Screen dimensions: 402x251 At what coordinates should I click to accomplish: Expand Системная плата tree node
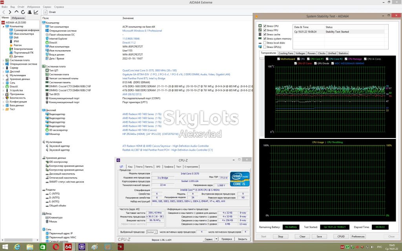click(3, 60)
